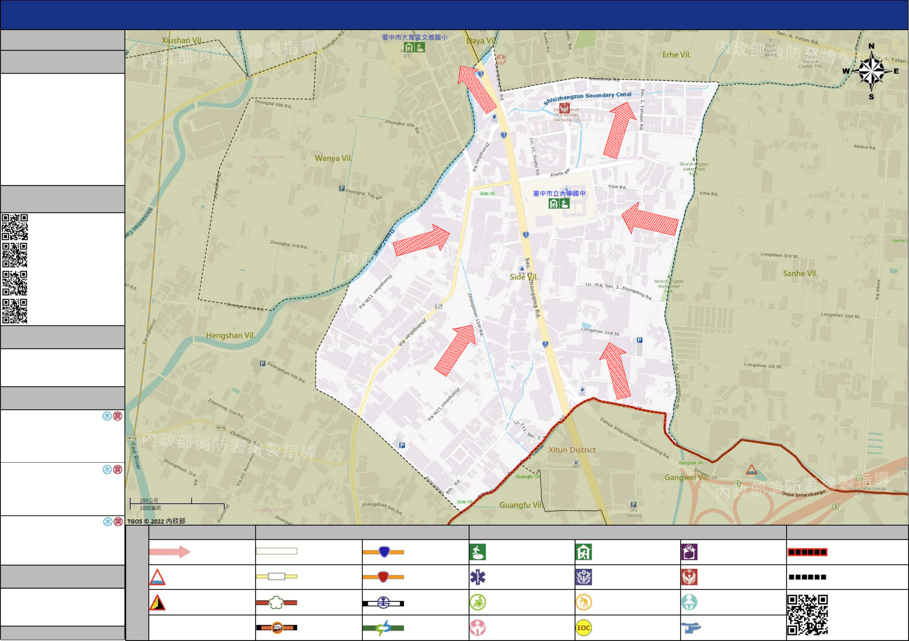Screen dimensions: 909x641
Task: Click the TGOS © 2022 內政部 credit
Action: [156, 521]
